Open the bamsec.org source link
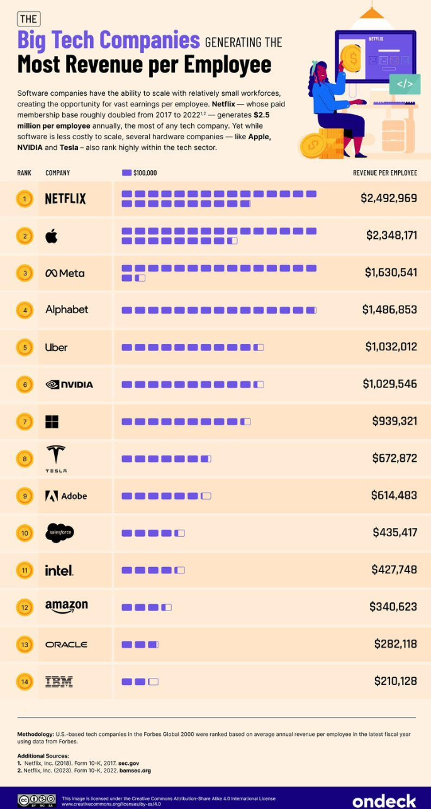 tap(136, 770)
